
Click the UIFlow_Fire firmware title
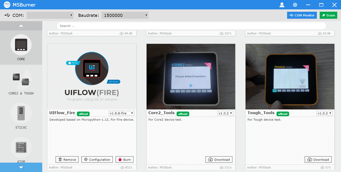(62, 113)
